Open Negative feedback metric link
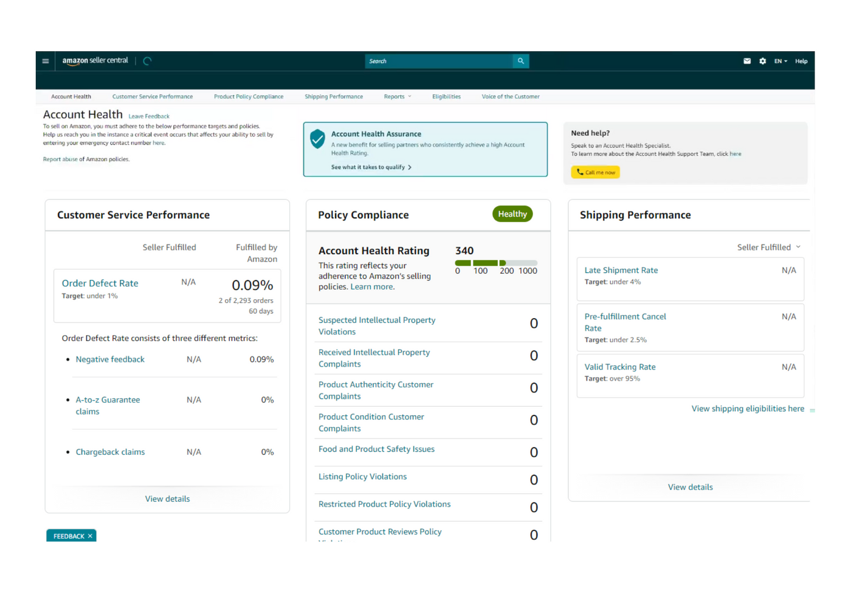 click(x=110, y=359)
